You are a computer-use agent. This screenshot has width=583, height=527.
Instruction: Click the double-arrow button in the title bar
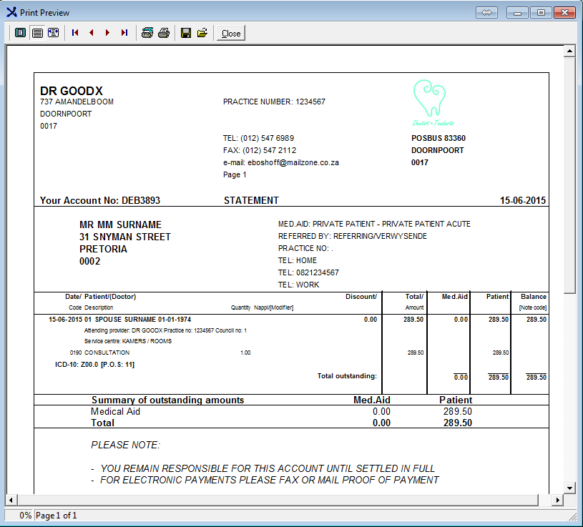coord(486,12)
